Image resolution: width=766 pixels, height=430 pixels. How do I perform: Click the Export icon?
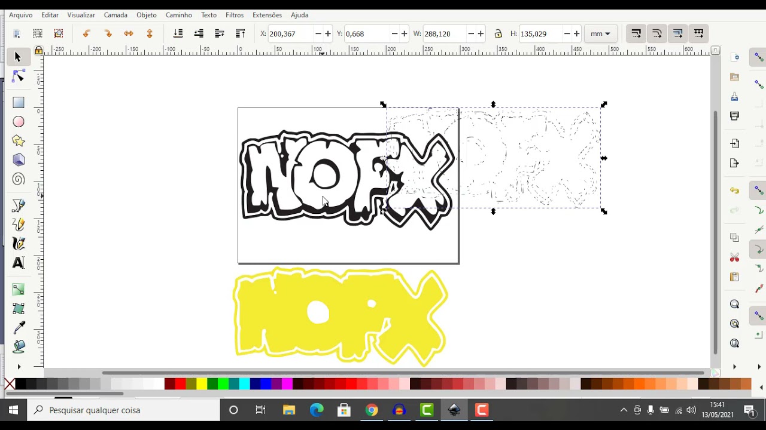click(x=735, y=163)
